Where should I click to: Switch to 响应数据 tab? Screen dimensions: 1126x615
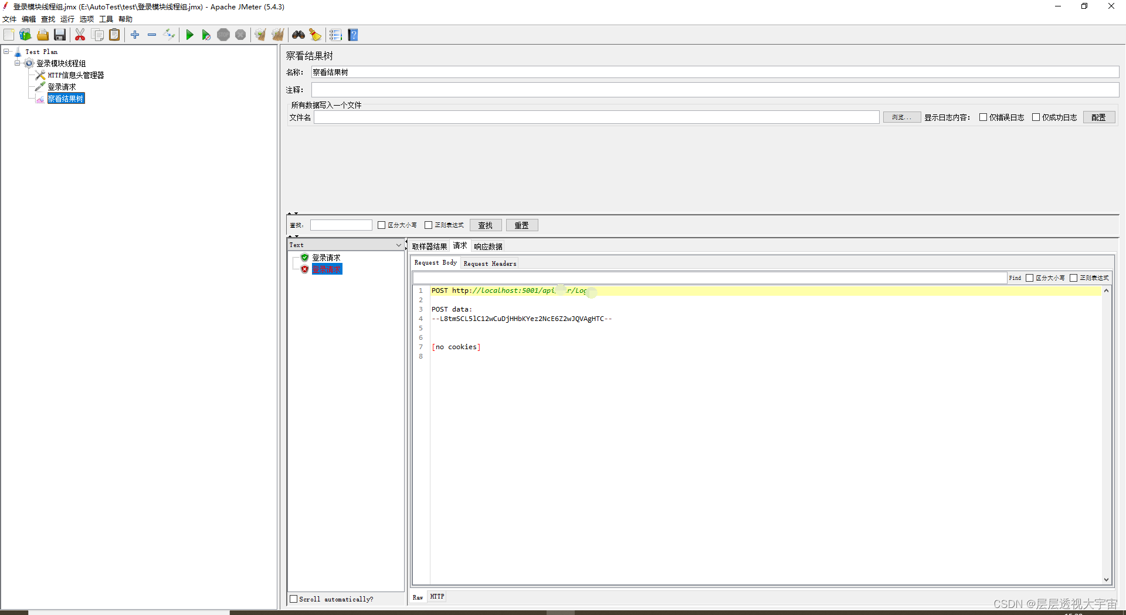coord(488,246)
